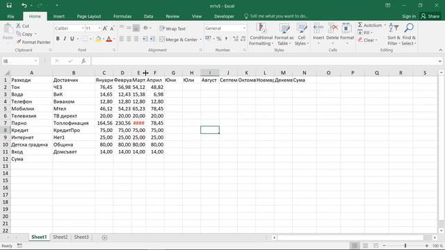Align text to the right

tap(136, 39)
